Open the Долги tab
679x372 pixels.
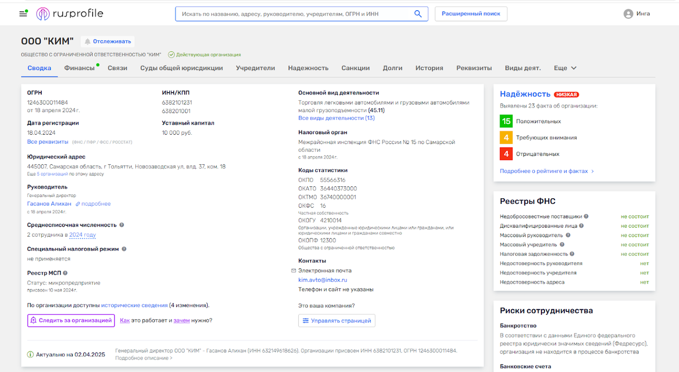tap(393, 68)
